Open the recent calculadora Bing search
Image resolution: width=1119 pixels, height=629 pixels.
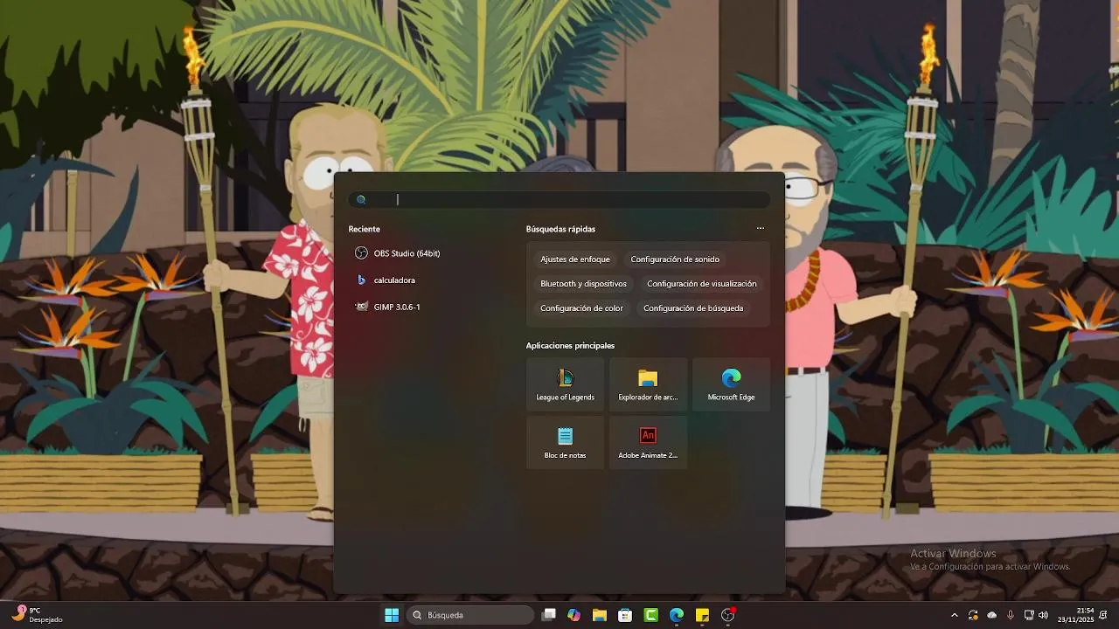pyautogui.click(x=386, y=280)
